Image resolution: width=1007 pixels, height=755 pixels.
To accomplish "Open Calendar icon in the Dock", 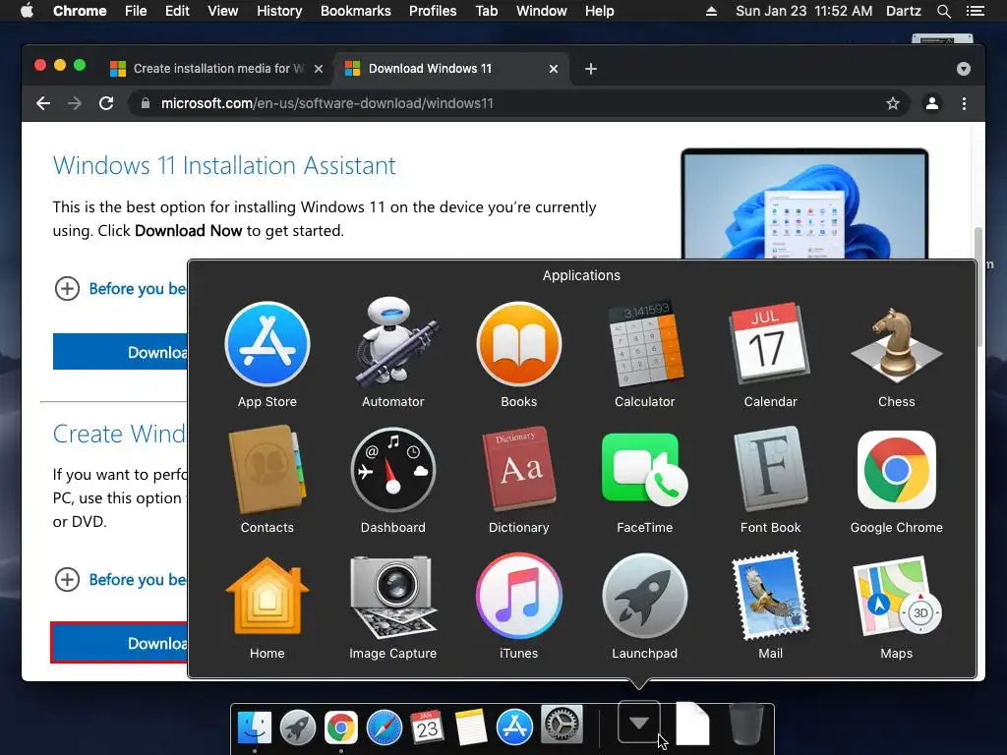I will pyautogui.click(x=428, y=728).
